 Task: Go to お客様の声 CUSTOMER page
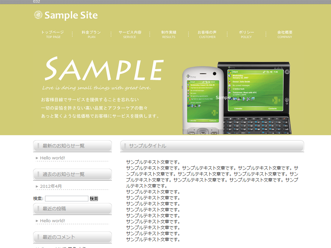[x=207, y=34]
